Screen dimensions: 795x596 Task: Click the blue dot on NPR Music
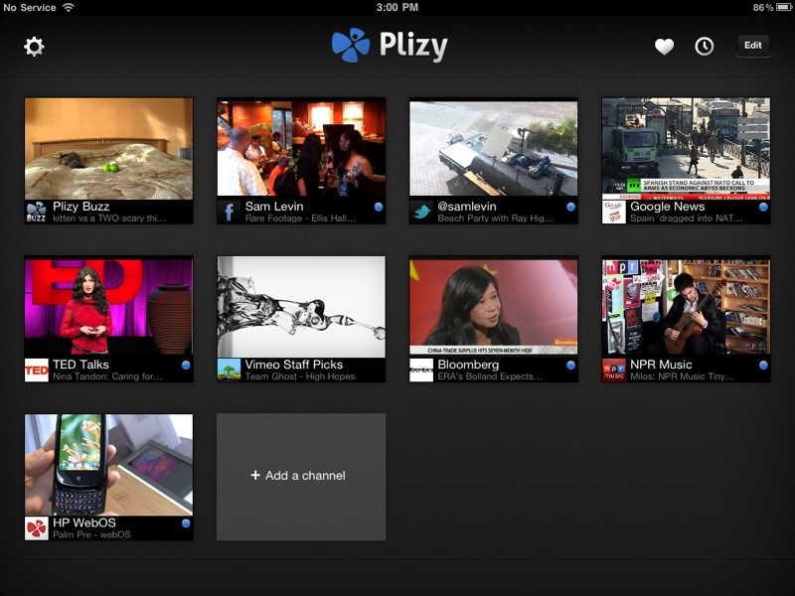pos(763,365)
